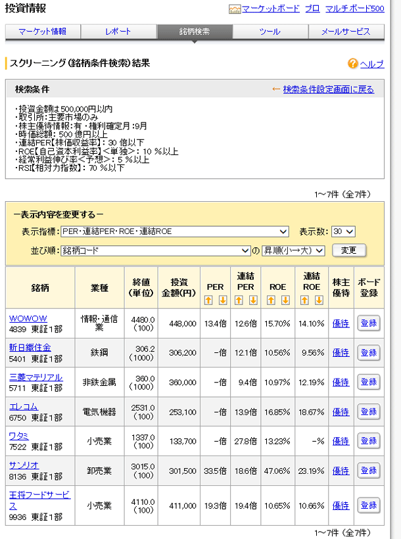Image resolution: width=401 pixels, height=539 pixels.
Task: Open the エレコム stock link
Action: (24, 407)
